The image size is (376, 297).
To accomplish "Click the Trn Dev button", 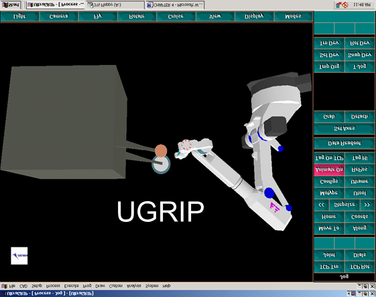I will pyautogui.click(x=329, y=43).
